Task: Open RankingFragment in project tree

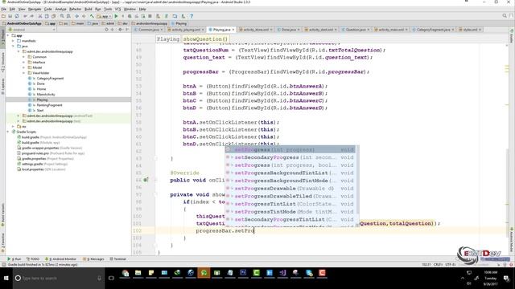Action: (49, 105)
